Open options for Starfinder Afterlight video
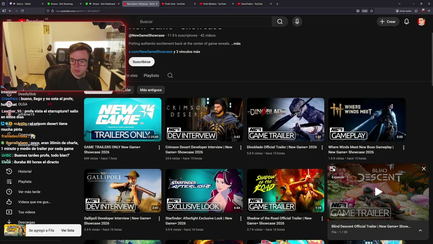The height and width of the screenshot is (244, 433). pos(241,219)
